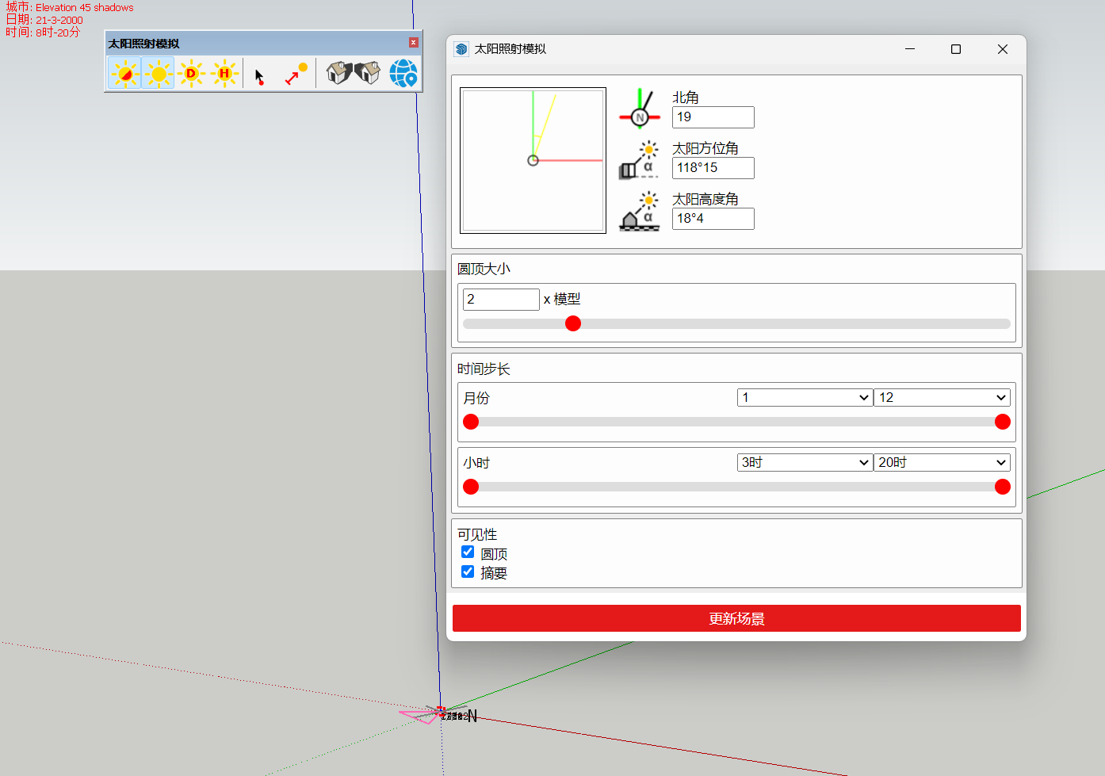Select the sun icon marked D
The height and width of the screenshot is (776, 1105).
(x=191, y=74)
